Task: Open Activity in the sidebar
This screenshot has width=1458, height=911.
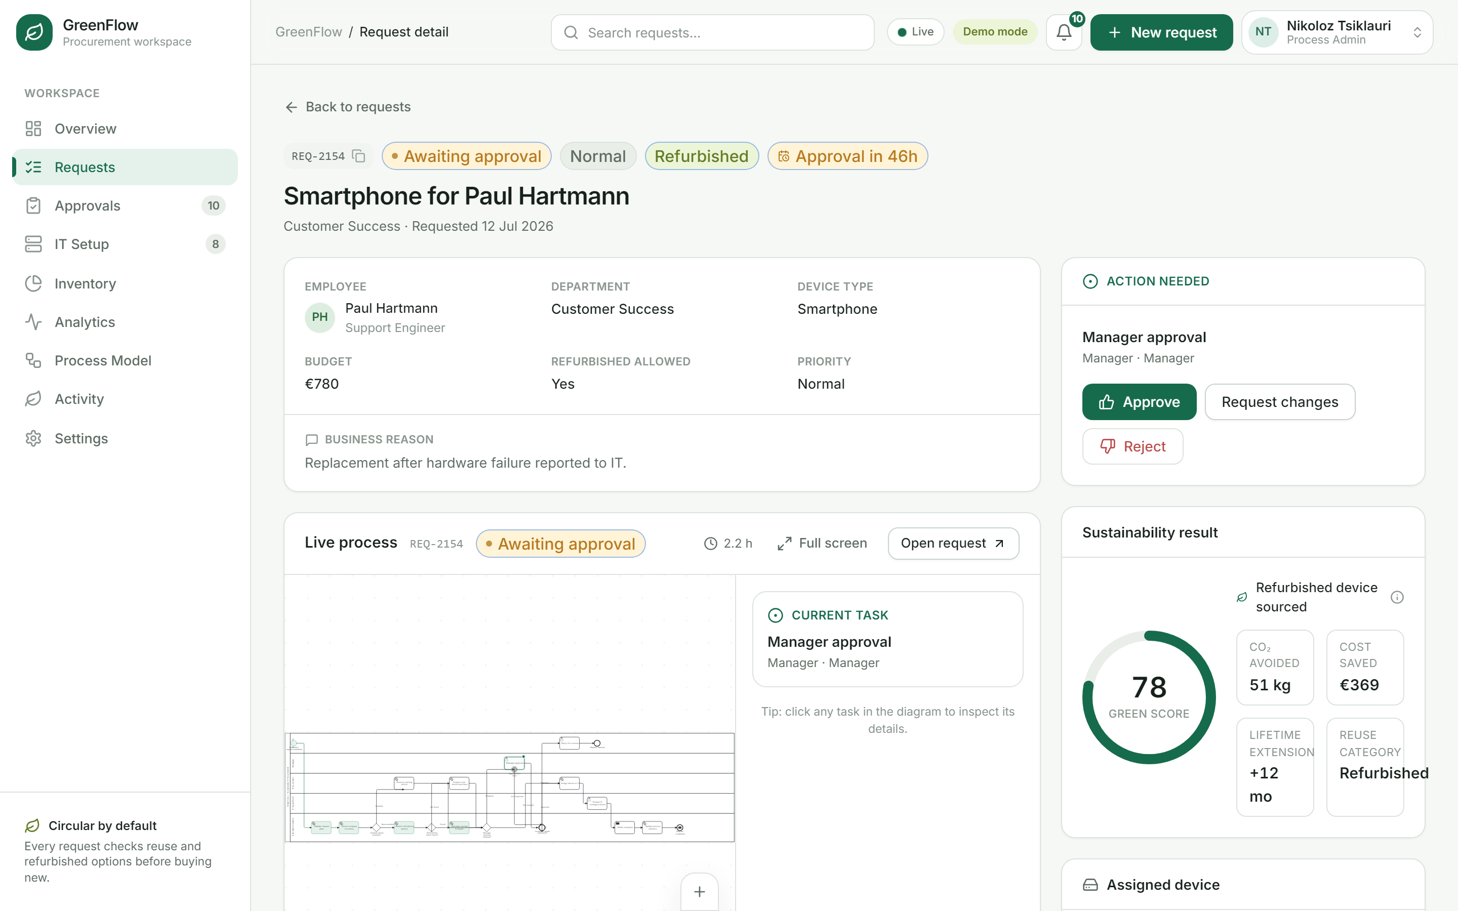Action: tap(125, 399)
